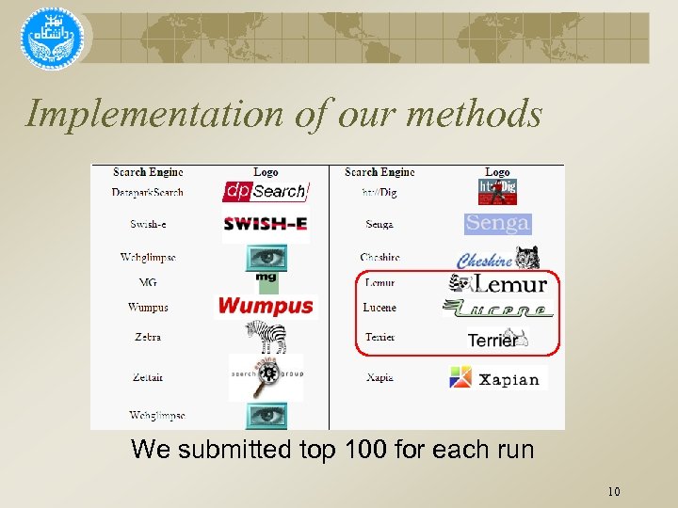Click the University of Tehran emblem logo
The height and width of the screenshot is (508, 678).
53,39
